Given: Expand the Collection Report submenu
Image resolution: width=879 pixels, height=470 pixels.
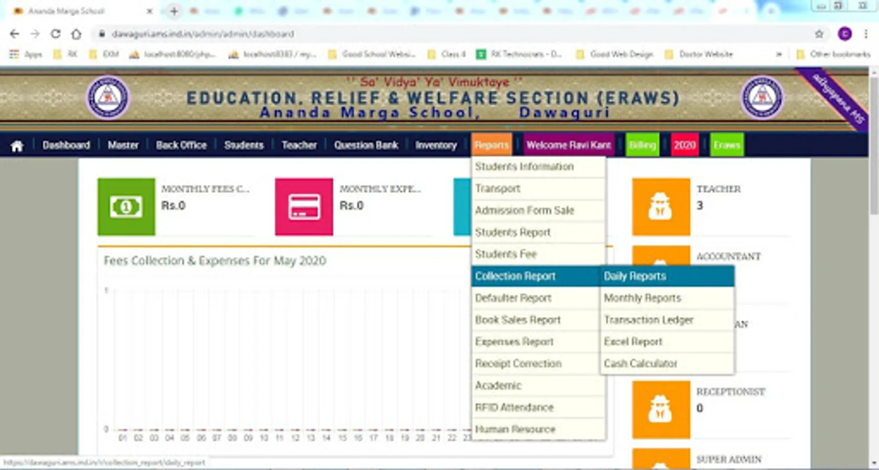Looking at the screenshot, I should (536, 276).
